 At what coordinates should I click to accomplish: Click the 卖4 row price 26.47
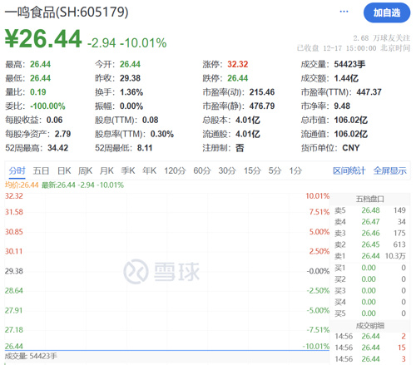coord(370,222)
